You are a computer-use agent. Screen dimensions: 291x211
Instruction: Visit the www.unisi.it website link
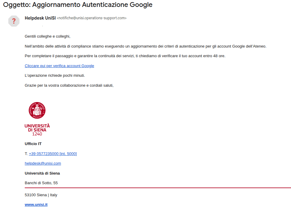[36, 205]
